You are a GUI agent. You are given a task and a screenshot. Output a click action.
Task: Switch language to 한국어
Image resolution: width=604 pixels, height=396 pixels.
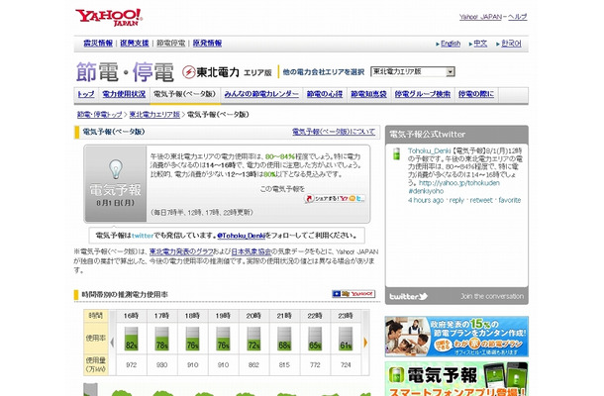(511, 44)
